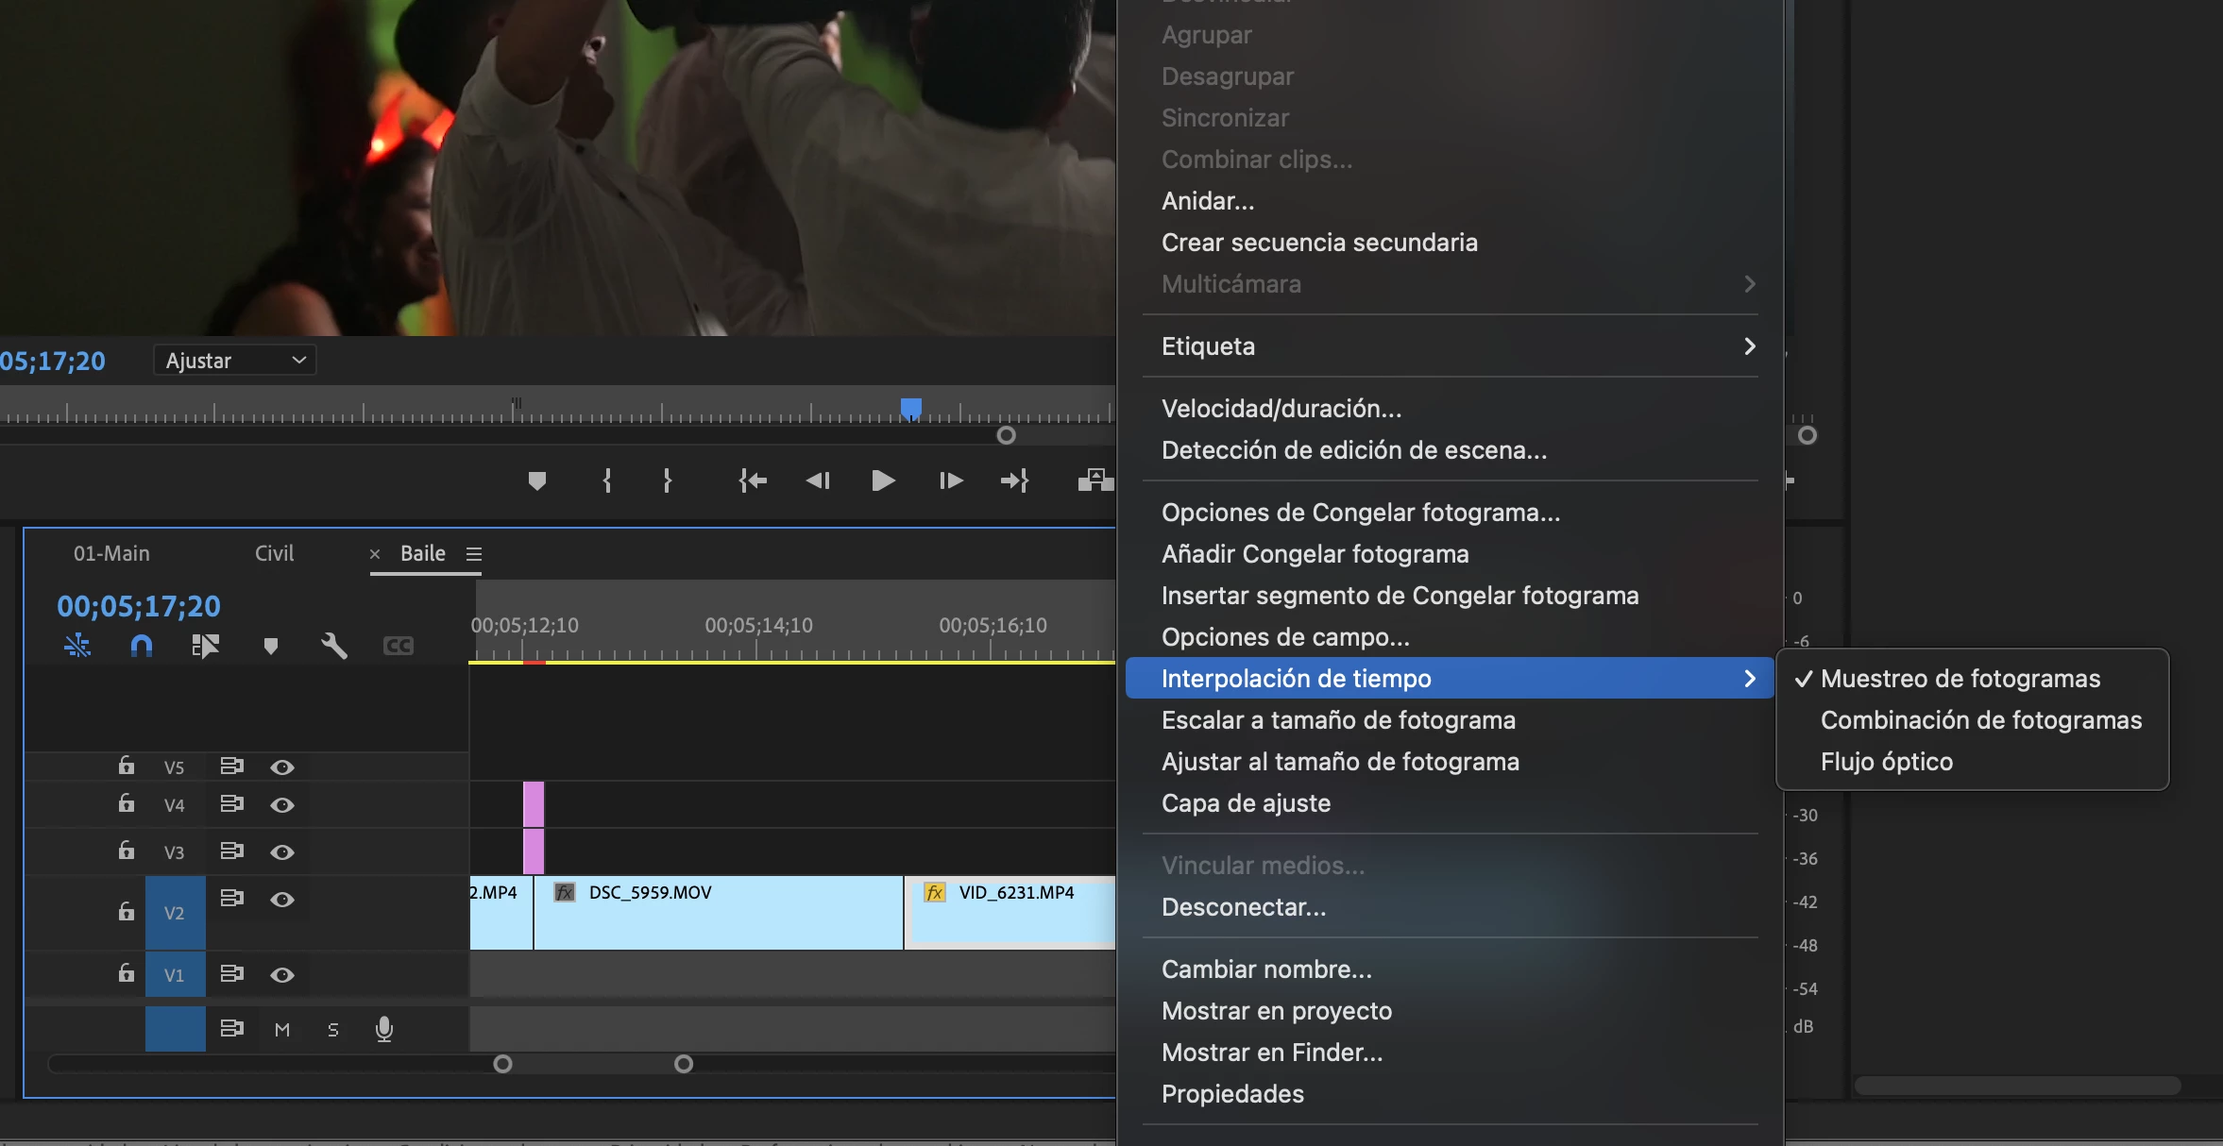Select Flujo óptico interpolation option
The image size is (2223, 1146).
pyautogui.click(x=1886, y=762)
